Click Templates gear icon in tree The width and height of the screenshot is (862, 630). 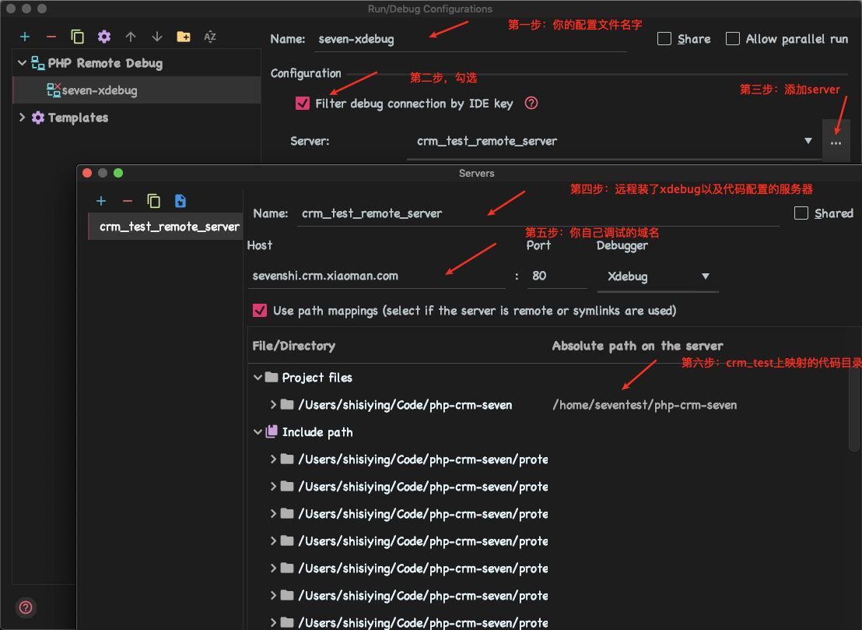(38, 118)
